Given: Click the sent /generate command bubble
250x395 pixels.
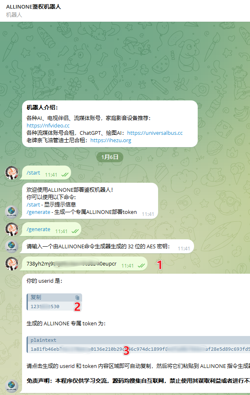Looking at the screenshot, I should [51, 229].
